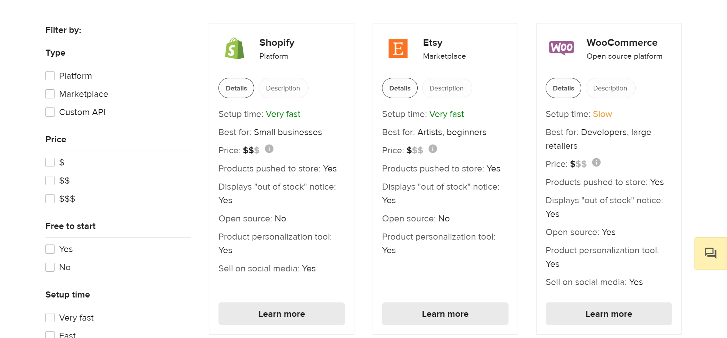Screen dimensions: 727x338
Task: Enable the single $ price filter
Action: click(x=50, y=162)
